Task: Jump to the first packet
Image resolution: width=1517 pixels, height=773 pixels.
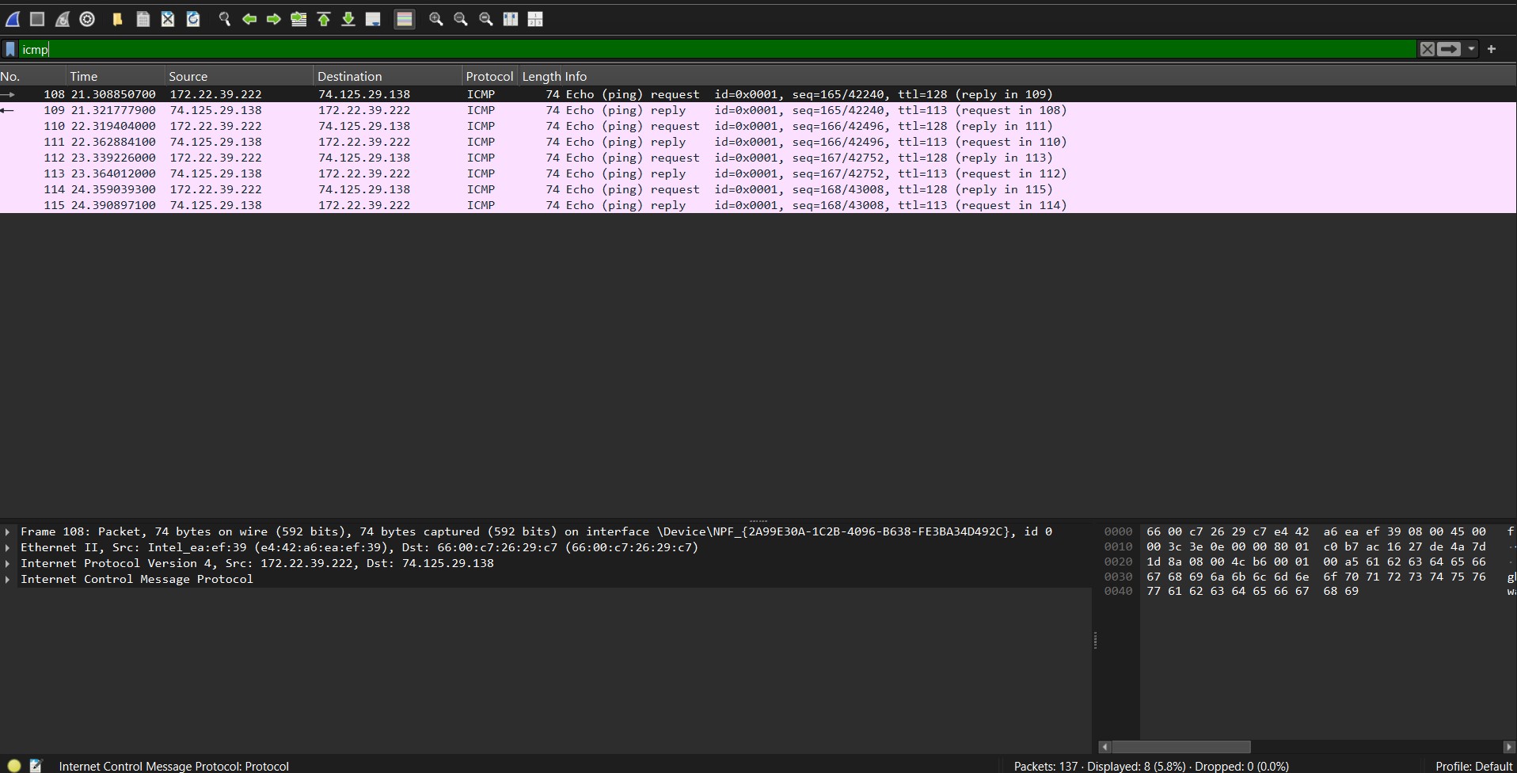Action: tap(324, 19)
